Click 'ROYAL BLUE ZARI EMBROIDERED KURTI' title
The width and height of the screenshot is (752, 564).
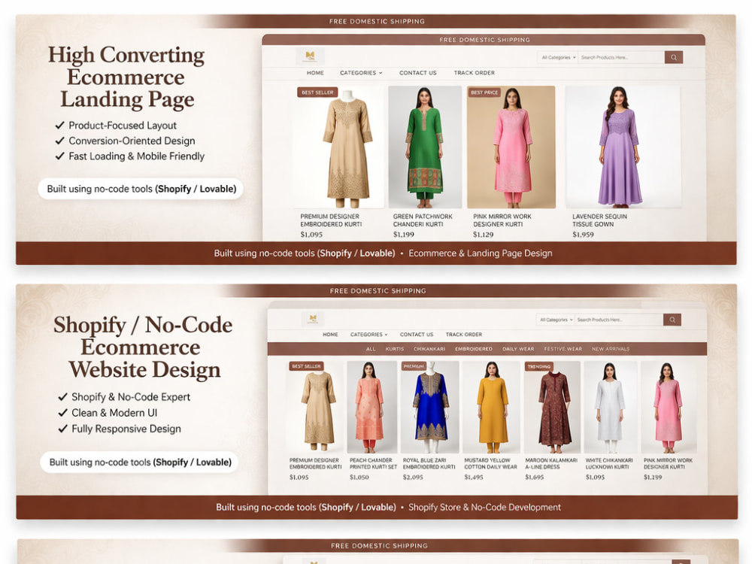coord(429,463)
